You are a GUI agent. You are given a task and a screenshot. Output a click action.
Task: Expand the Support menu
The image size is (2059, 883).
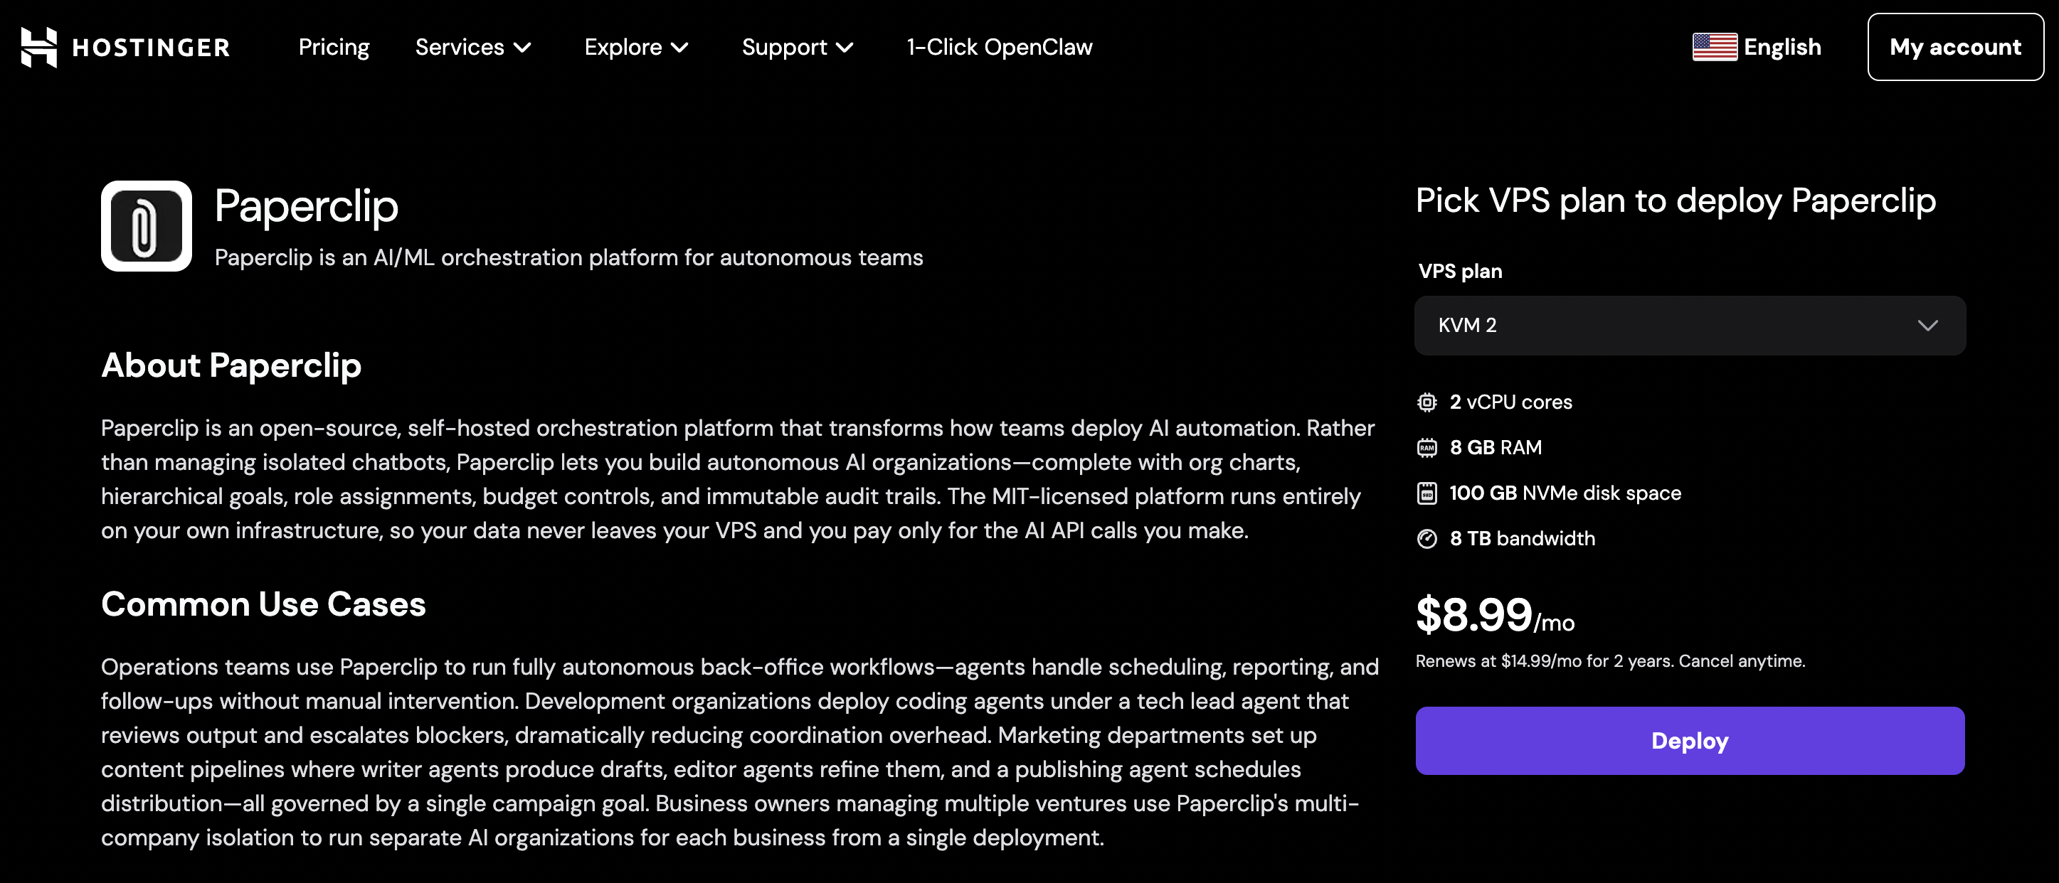pos(797,47)
